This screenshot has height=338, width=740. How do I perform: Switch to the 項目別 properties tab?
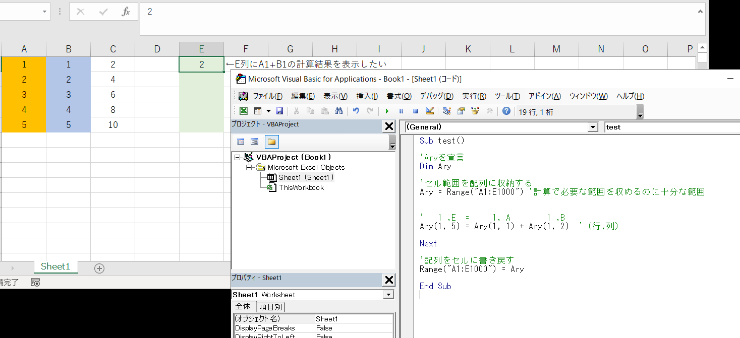tap(271, 307)
